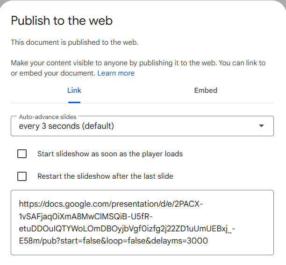Click the 'Publish to the web' heading

point(62,21)
